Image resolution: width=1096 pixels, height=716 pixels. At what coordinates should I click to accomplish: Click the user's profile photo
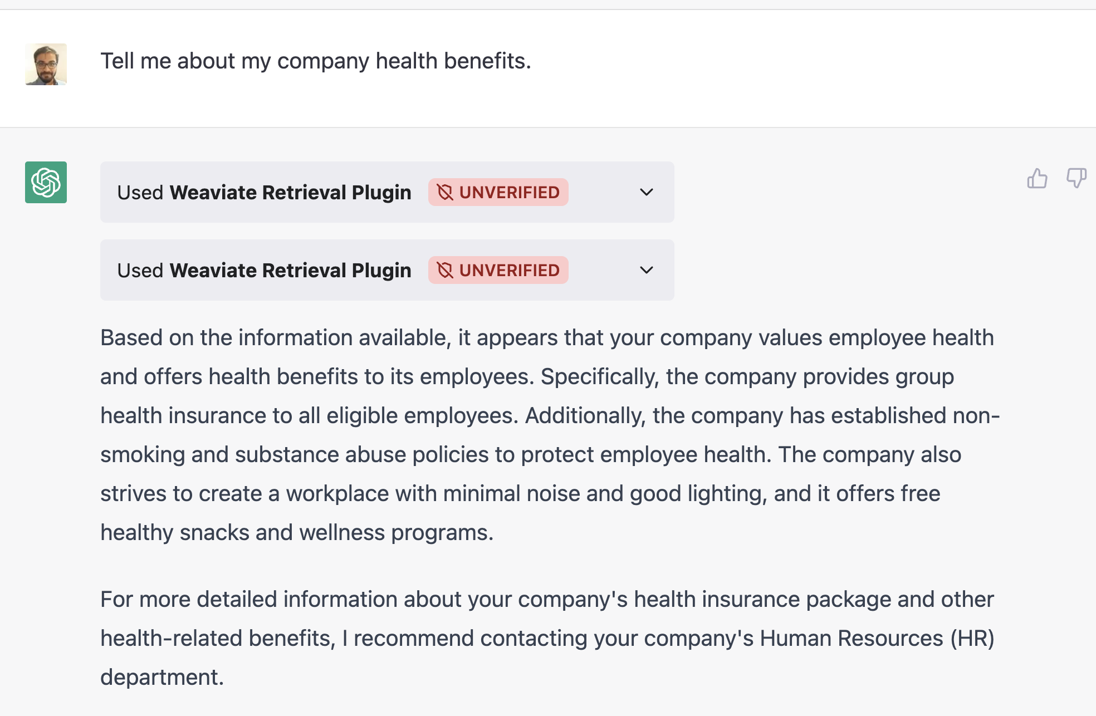click(46, 65)
